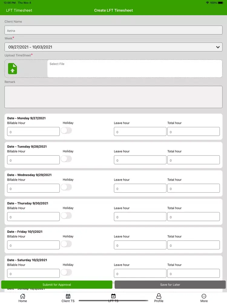Click the 'Upload TimeSheet' label
This screenshot has height=303, width=227.
coord(18,55)
